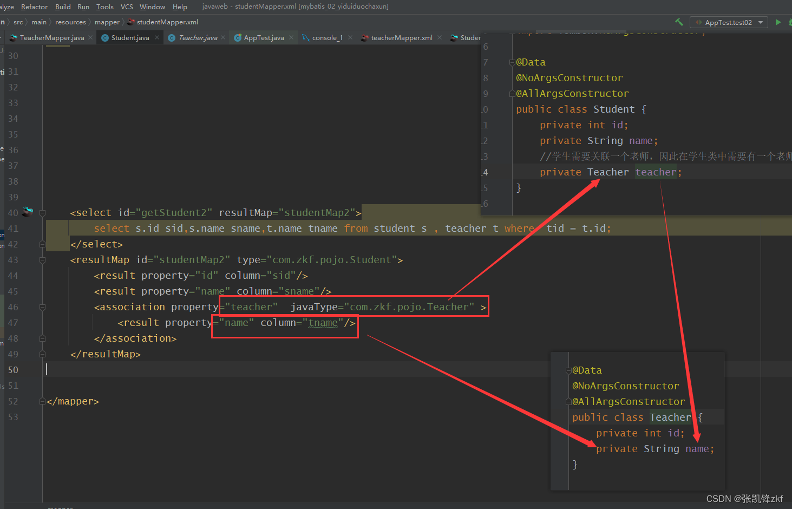Image resolution: width=792 pixels, height=509 pixels.
Task: Open the VCS menu
Action: pyautogui.click(x=127, y=6)
